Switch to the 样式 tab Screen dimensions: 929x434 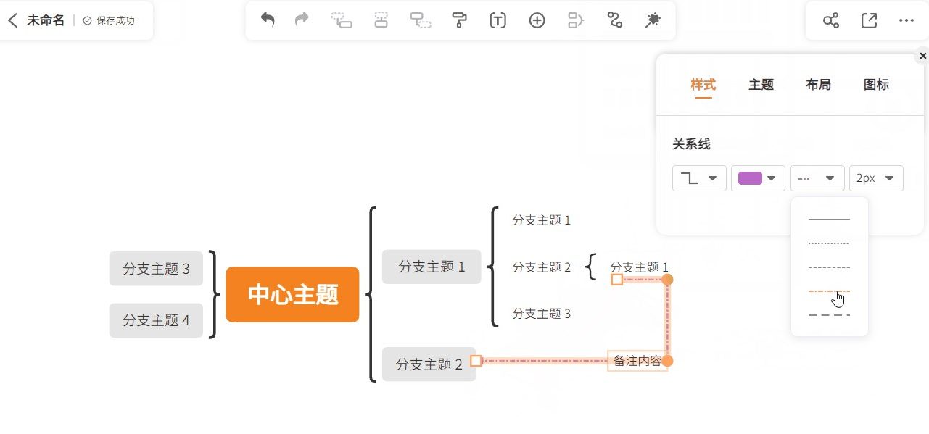(703, 85)
